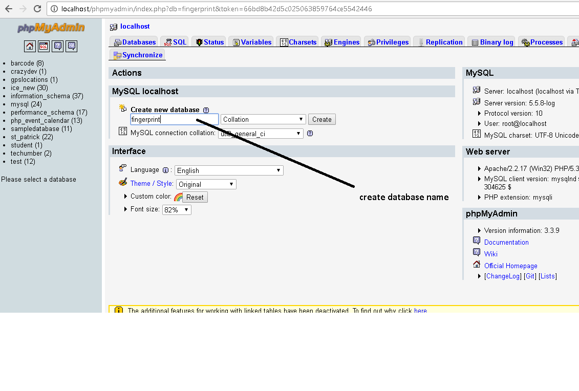579x391 pixels.
Task: Open the ChangeLog link
Action: (503, 276)
